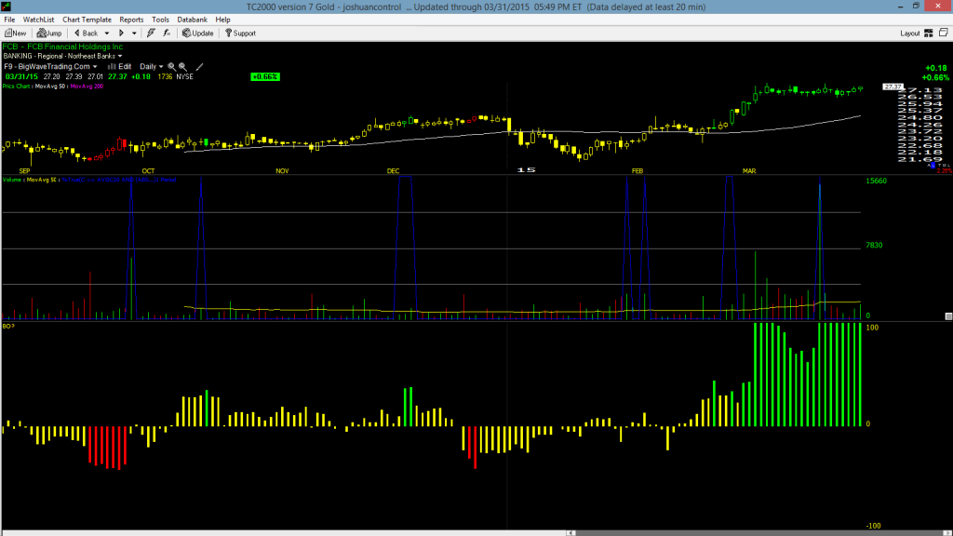953x536 pixels.
Task: Click the MovAvg 50 indicator label
Action: pos(51,87)
